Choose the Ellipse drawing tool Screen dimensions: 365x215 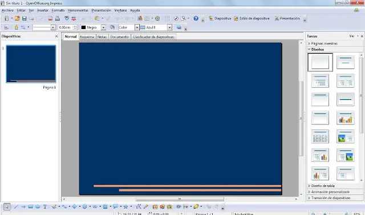pyautogui.click(x=38, y=206)
